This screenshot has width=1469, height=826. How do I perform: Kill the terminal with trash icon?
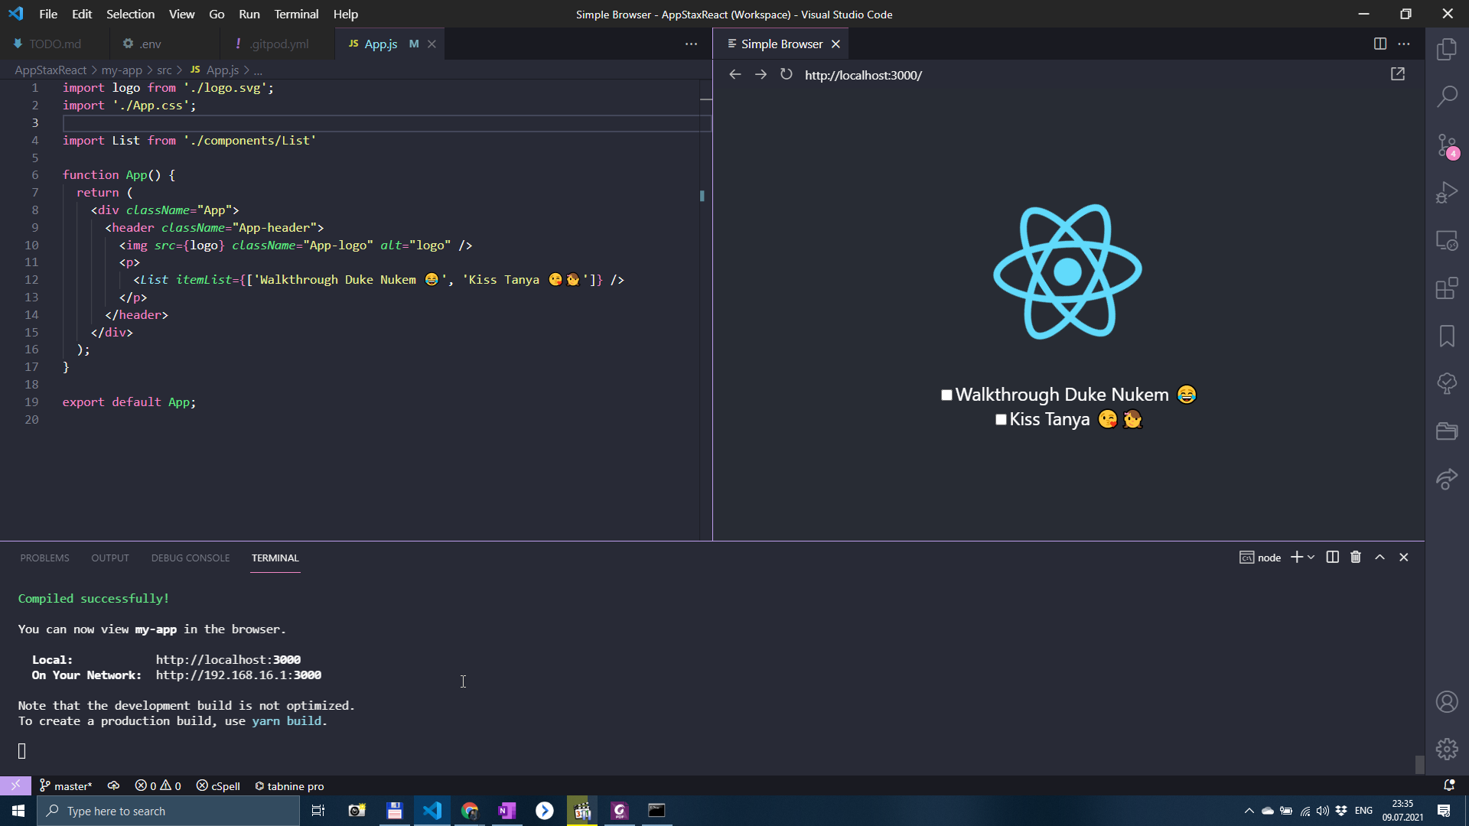(1355, 558)
